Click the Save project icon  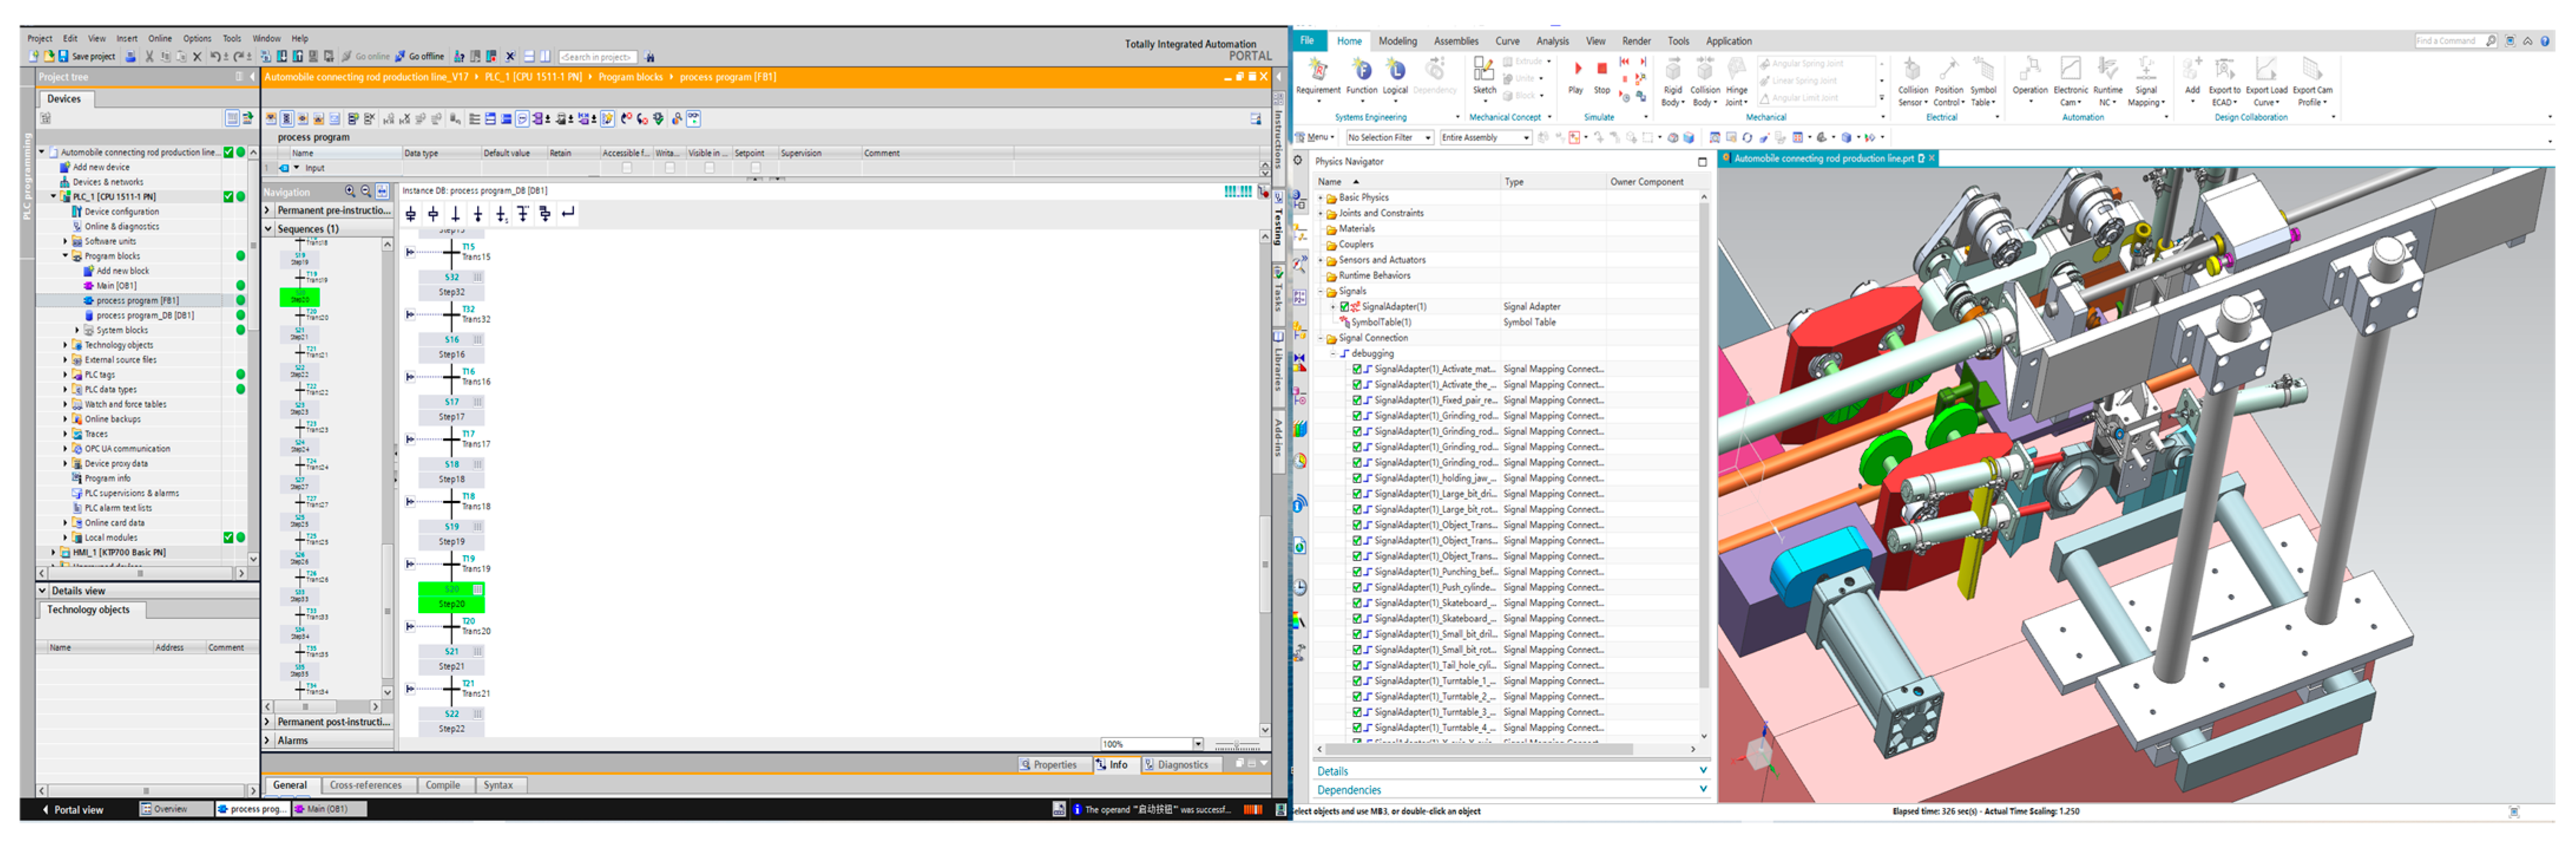coord(64,57)
